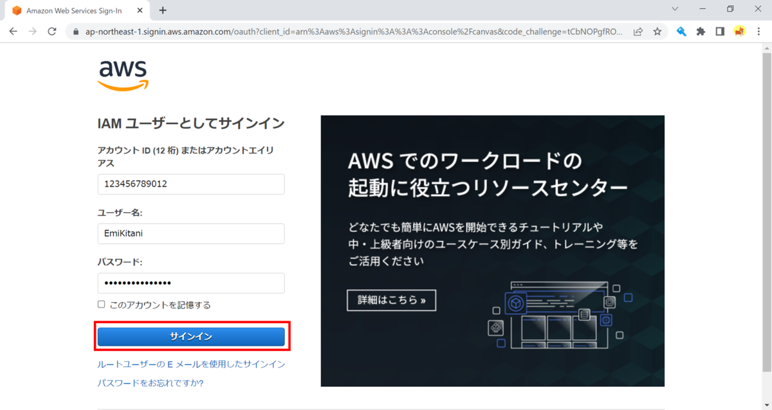Click the パスワード: label
The image size is (772, 410).
120,262
